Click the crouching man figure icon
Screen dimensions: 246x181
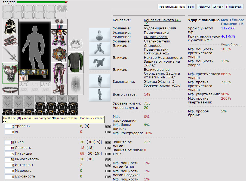coord(100,94)
